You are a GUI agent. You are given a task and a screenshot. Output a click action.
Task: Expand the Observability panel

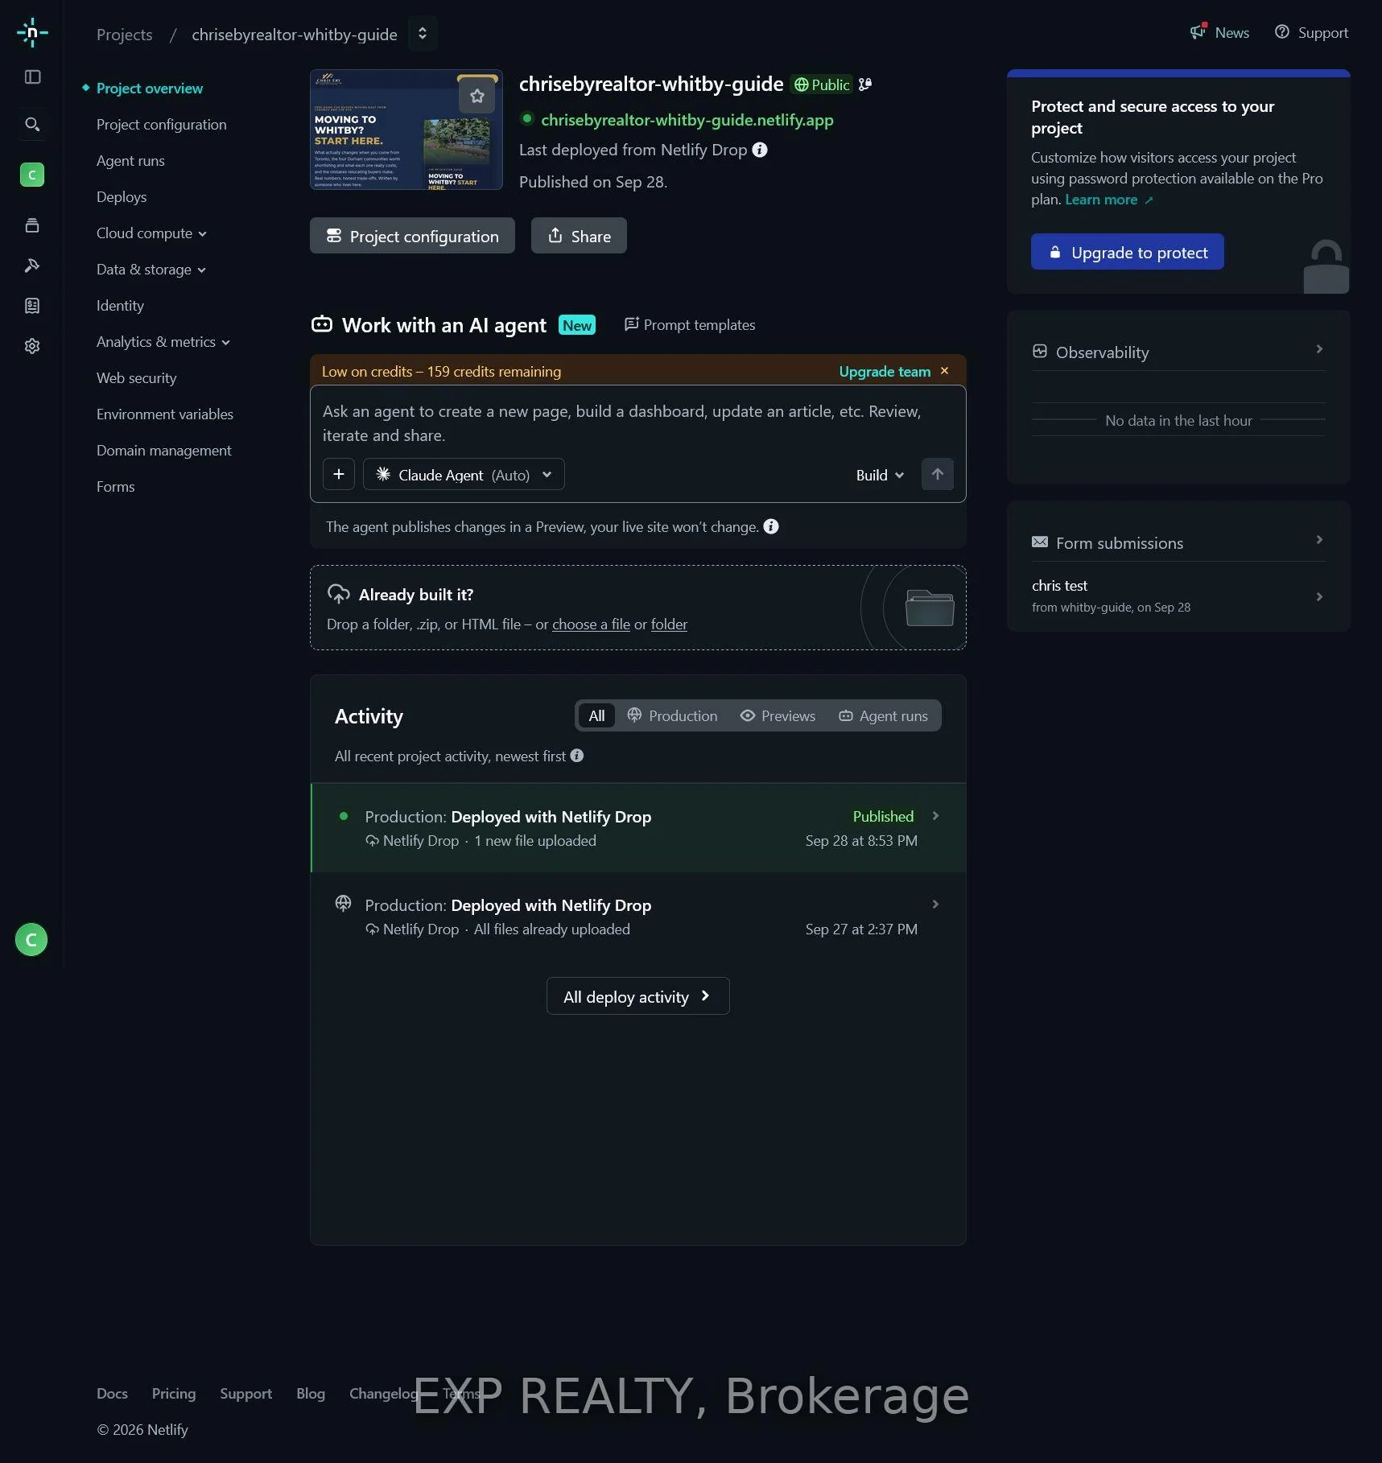pos(1178,352)
